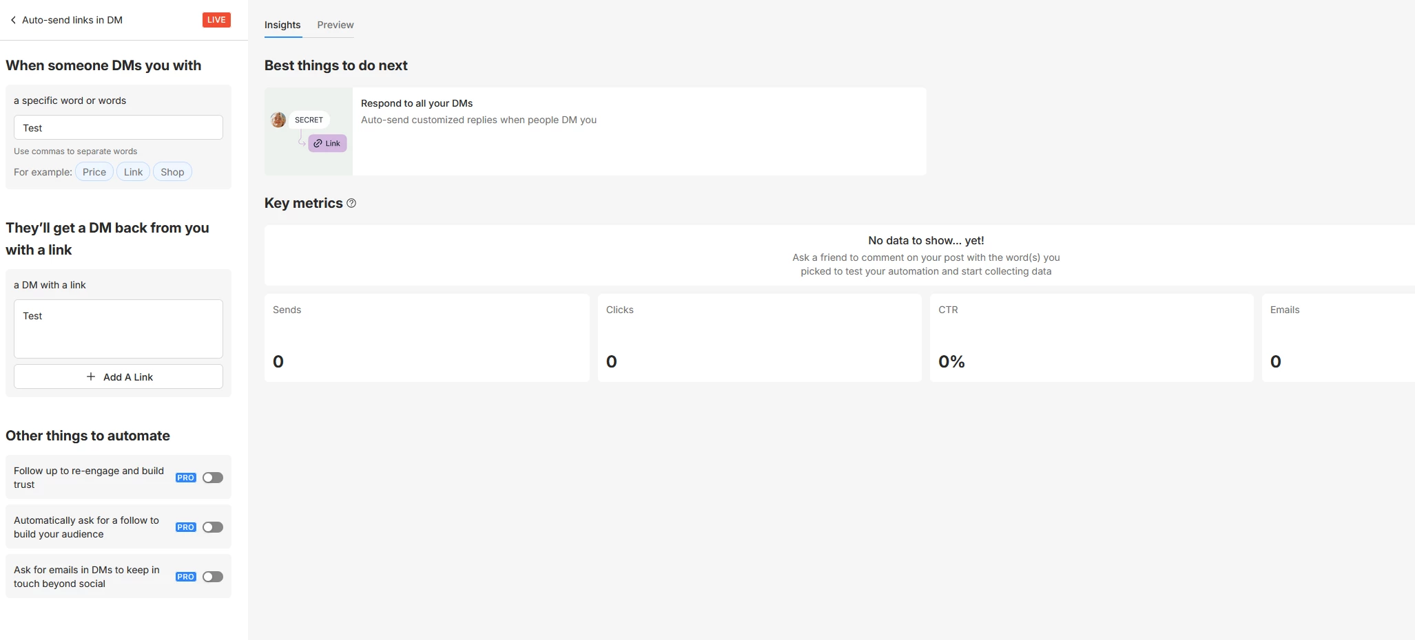Screen dimensions: 1415x640
Task: Click the back arrow beside Auto-send links
Action: coord(13,20)
